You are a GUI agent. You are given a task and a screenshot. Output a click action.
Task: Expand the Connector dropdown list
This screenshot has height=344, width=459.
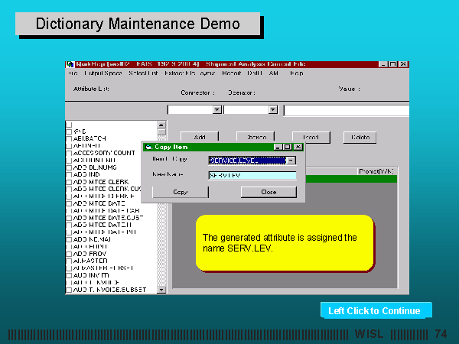[216, 110]
